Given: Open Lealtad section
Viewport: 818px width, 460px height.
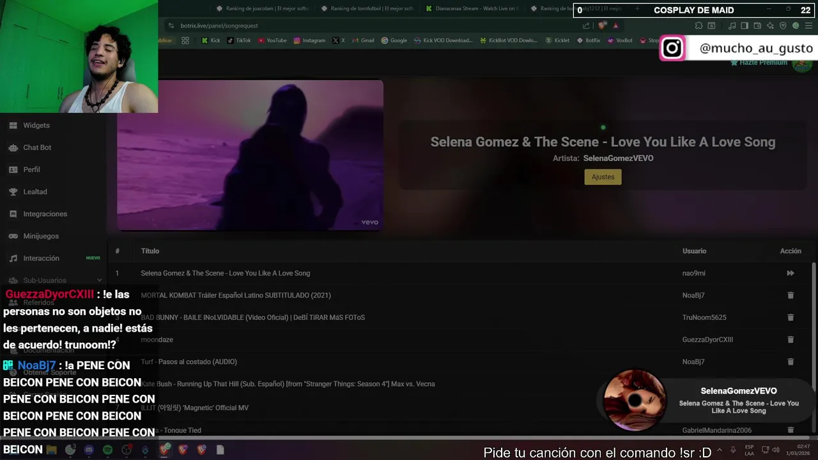Looking at the screenshot, I should tap(35, 192).
